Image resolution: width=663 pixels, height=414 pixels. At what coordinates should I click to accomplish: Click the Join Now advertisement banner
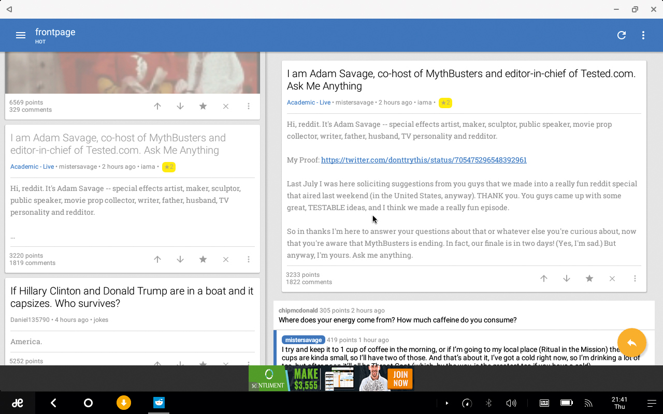tap(400, 379)
